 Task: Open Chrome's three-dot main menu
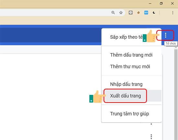click(173, 13)
